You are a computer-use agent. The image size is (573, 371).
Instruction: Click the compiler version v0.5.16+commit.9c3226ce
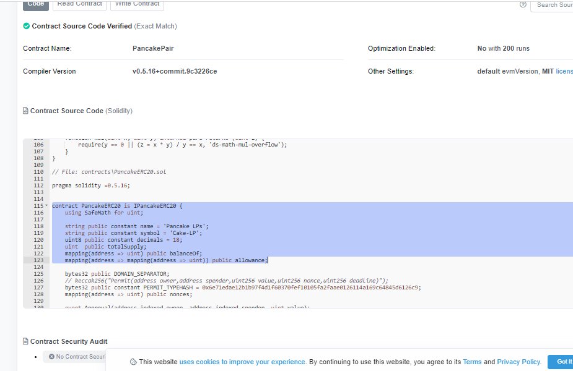175,71
